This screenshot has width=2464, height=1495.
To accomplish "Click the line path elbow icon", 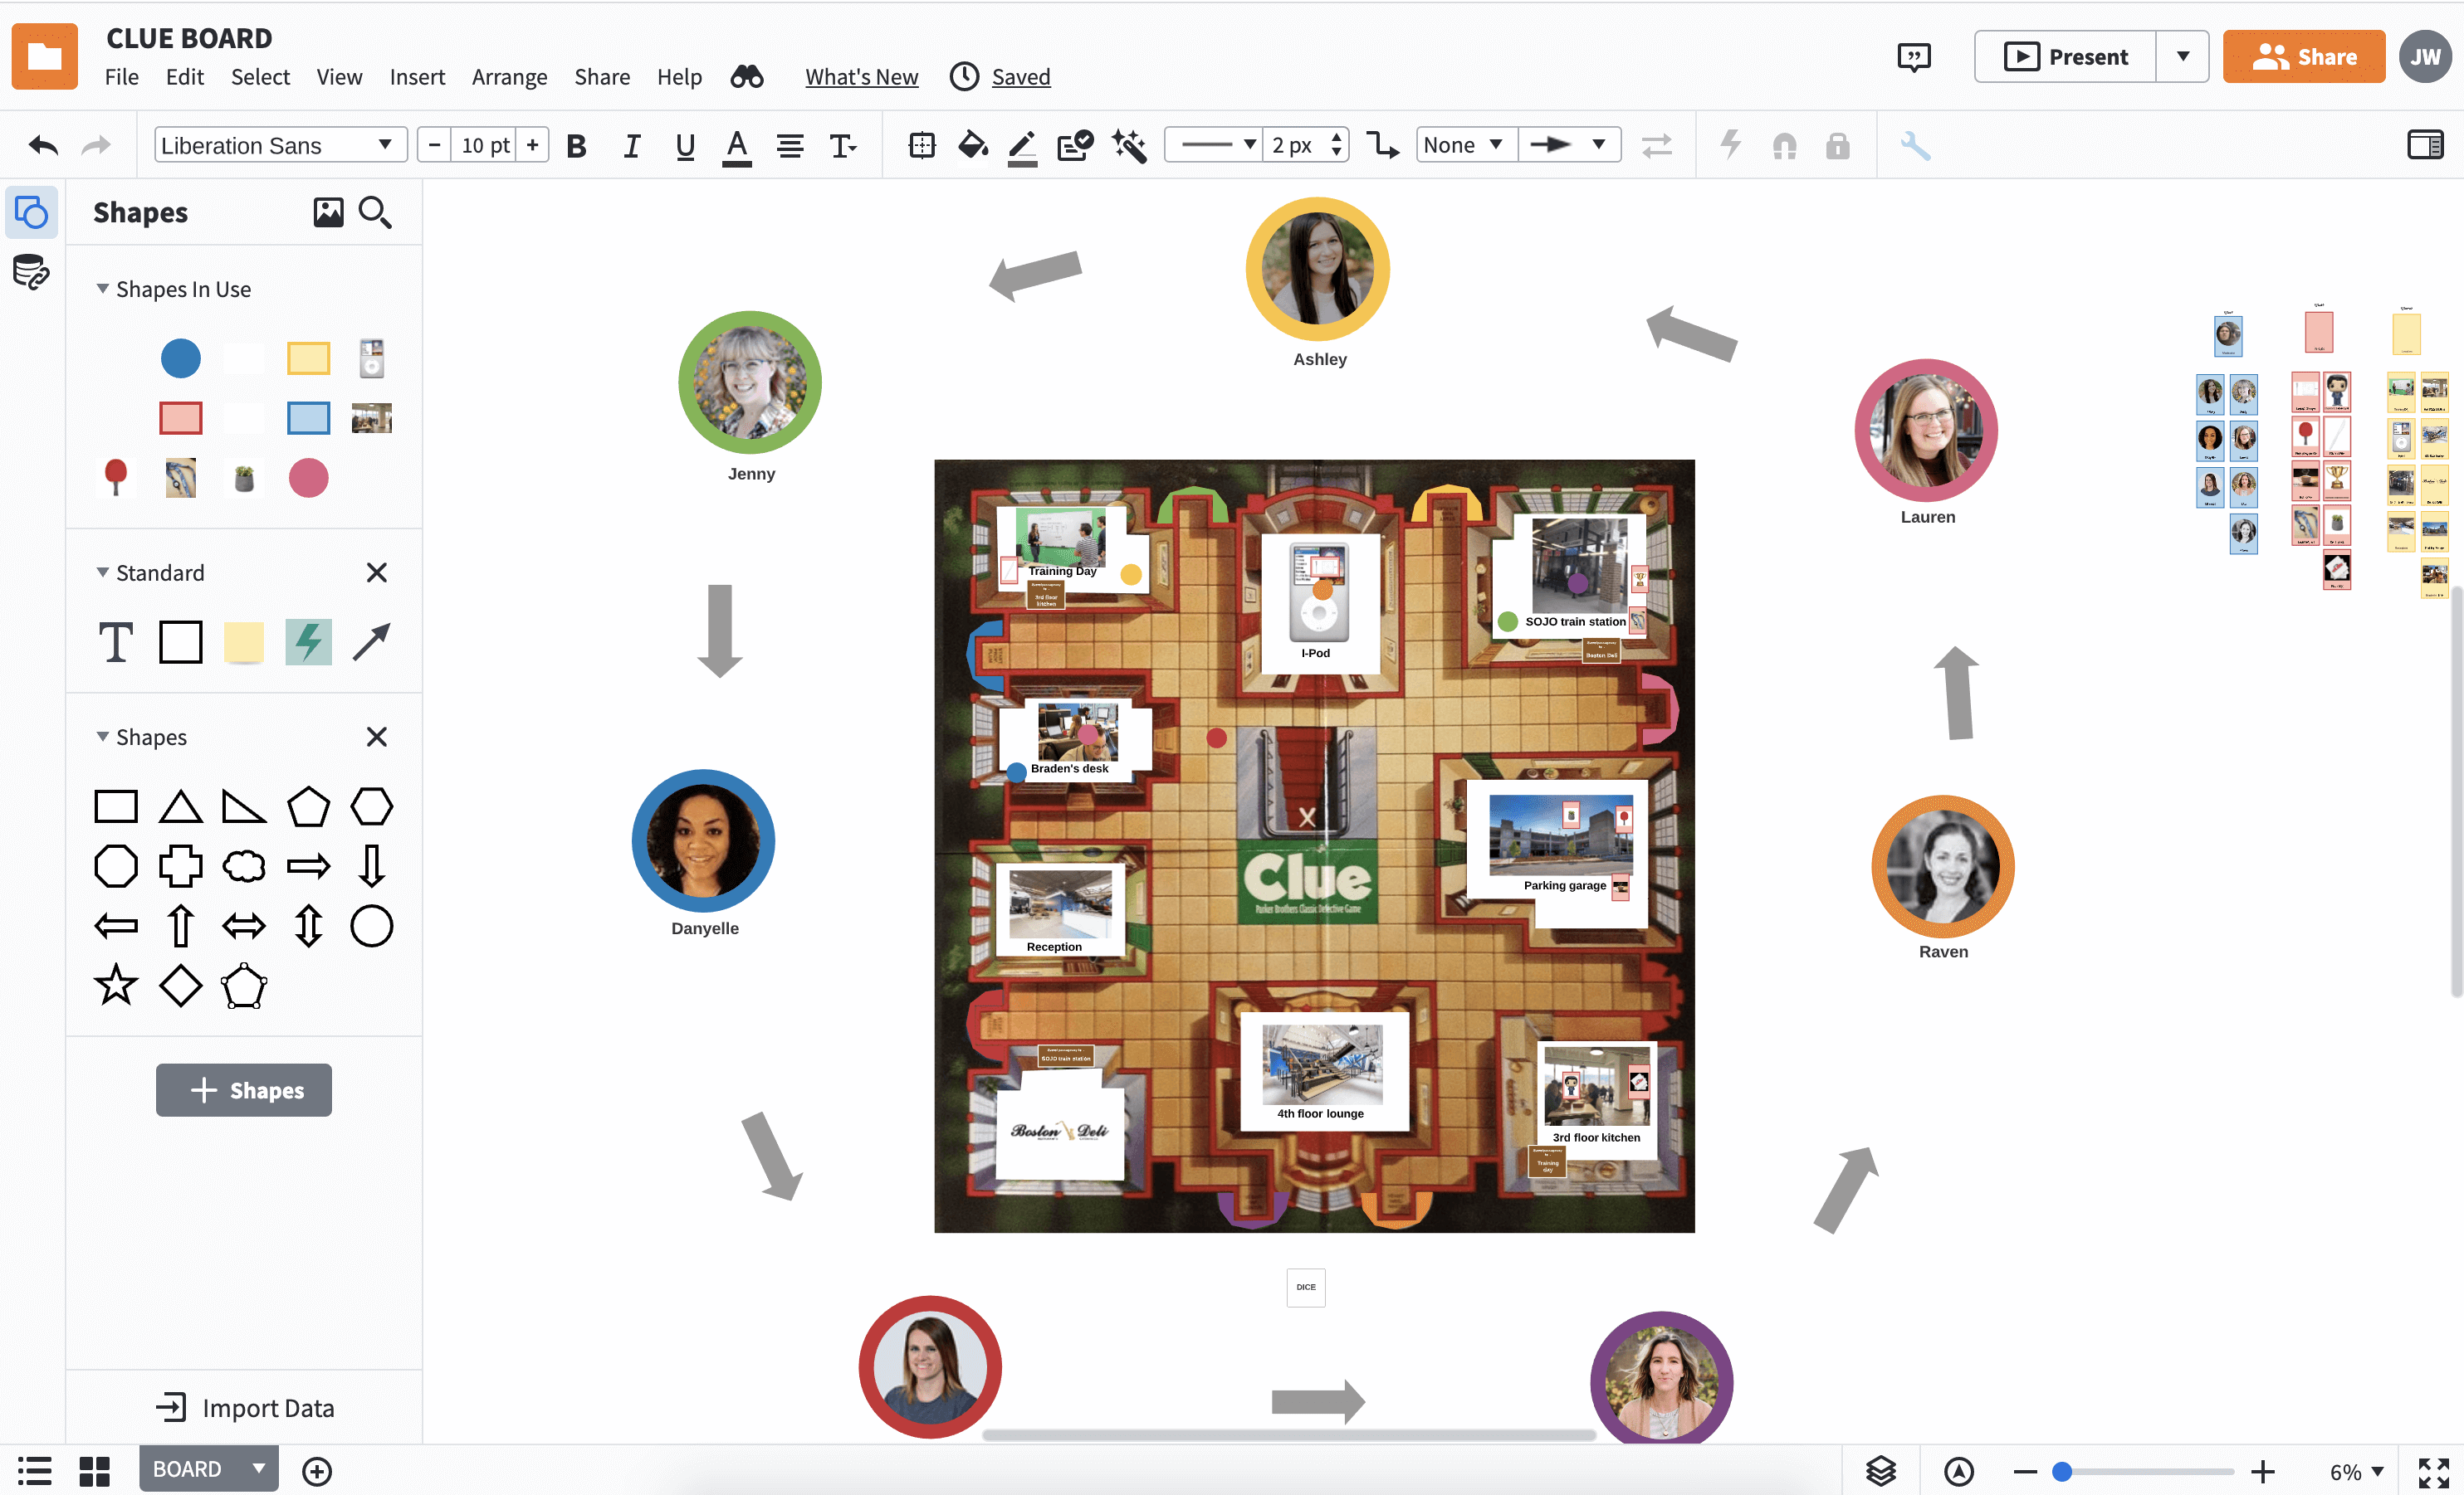I will click(x=1383, y=146).
